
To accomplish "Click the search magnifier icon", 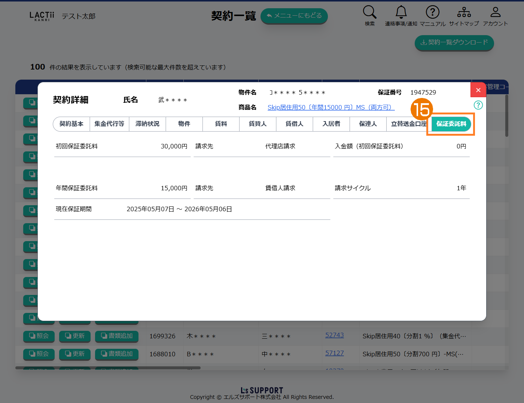I will tap(369, 12).
